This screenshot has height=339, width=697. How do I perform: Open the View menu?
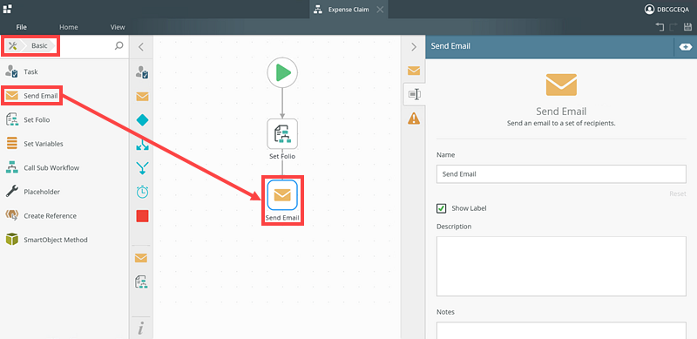(x=118, y=27)
